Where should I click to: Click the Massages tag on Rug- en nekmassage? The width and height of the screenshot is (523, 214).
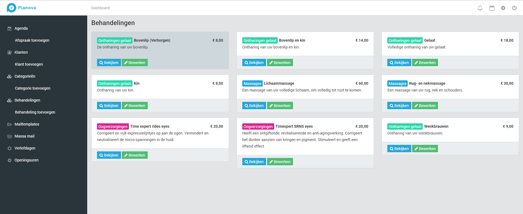pyautogui.click(x=397, y=84)
